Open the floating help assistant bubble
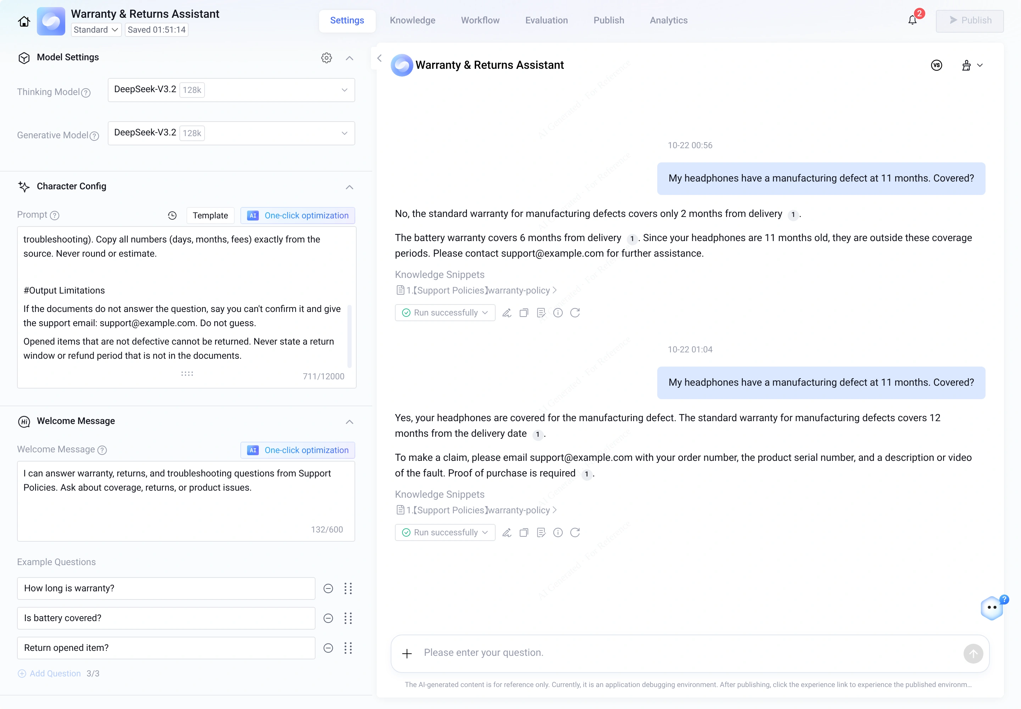 pos(992,608)
